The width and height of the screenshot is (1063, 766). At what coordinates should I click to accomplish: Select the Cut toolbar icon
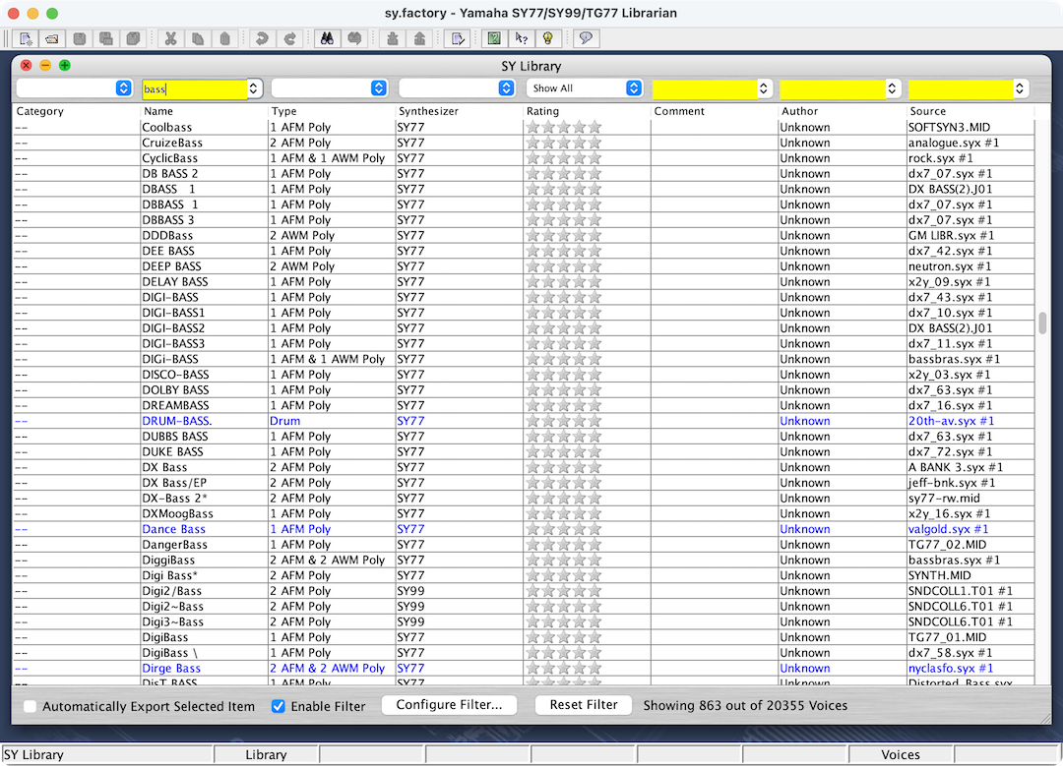pos(171,38)
